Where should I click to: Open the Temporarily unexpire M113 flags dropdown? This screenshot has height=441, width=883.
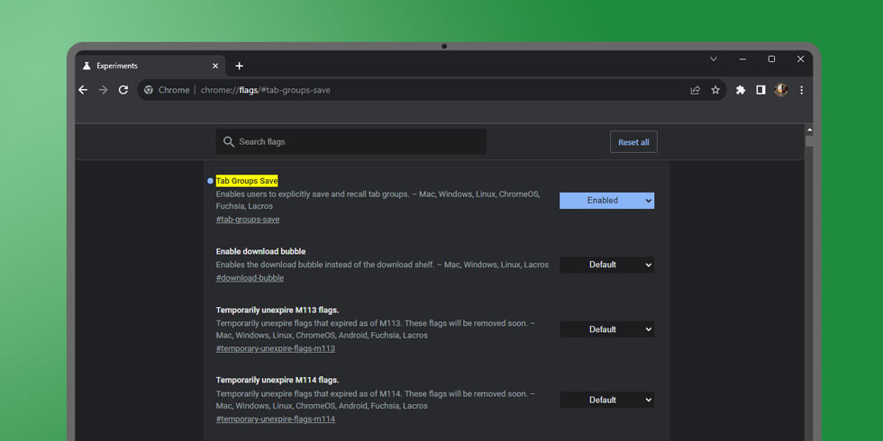606,329
